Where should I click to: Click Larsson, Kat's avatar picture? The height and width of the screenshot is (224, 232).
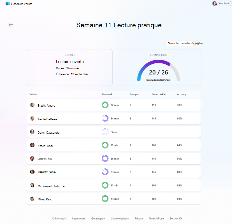[32, 158]
